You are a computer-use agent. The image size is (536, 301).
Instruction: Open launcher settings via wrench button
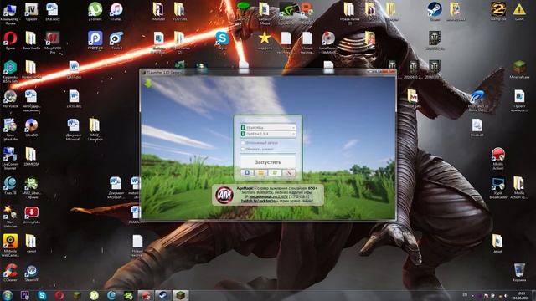click(x=289, y=173)
